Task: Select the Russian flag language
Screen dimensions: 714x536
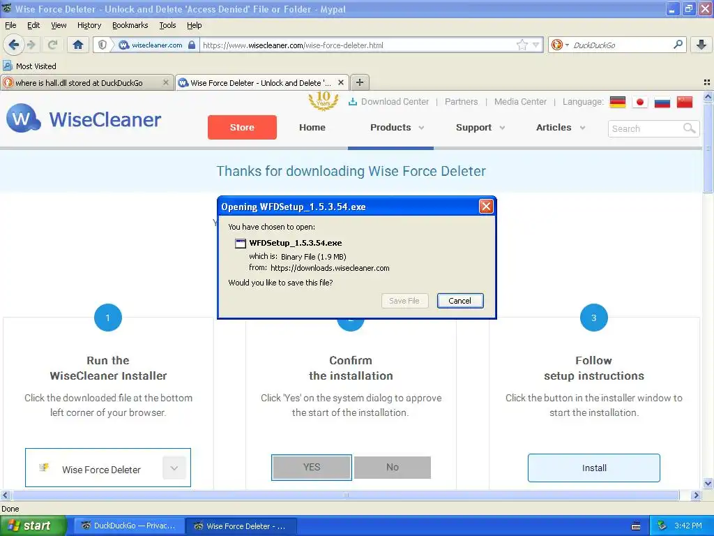Action: 662,102
